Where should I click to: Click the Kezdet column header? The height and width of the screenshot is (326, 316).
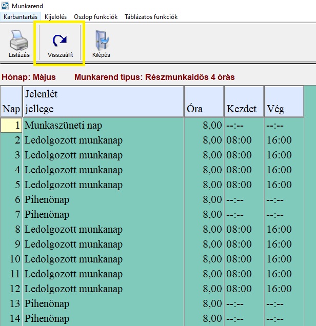(244, 101)
